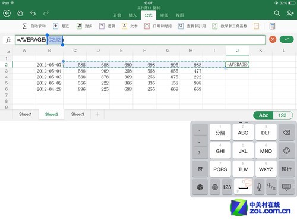The width and height of the screenshot is (297, 223).
Task: Tap the TUV keyboard key
Action: point(243,169)
